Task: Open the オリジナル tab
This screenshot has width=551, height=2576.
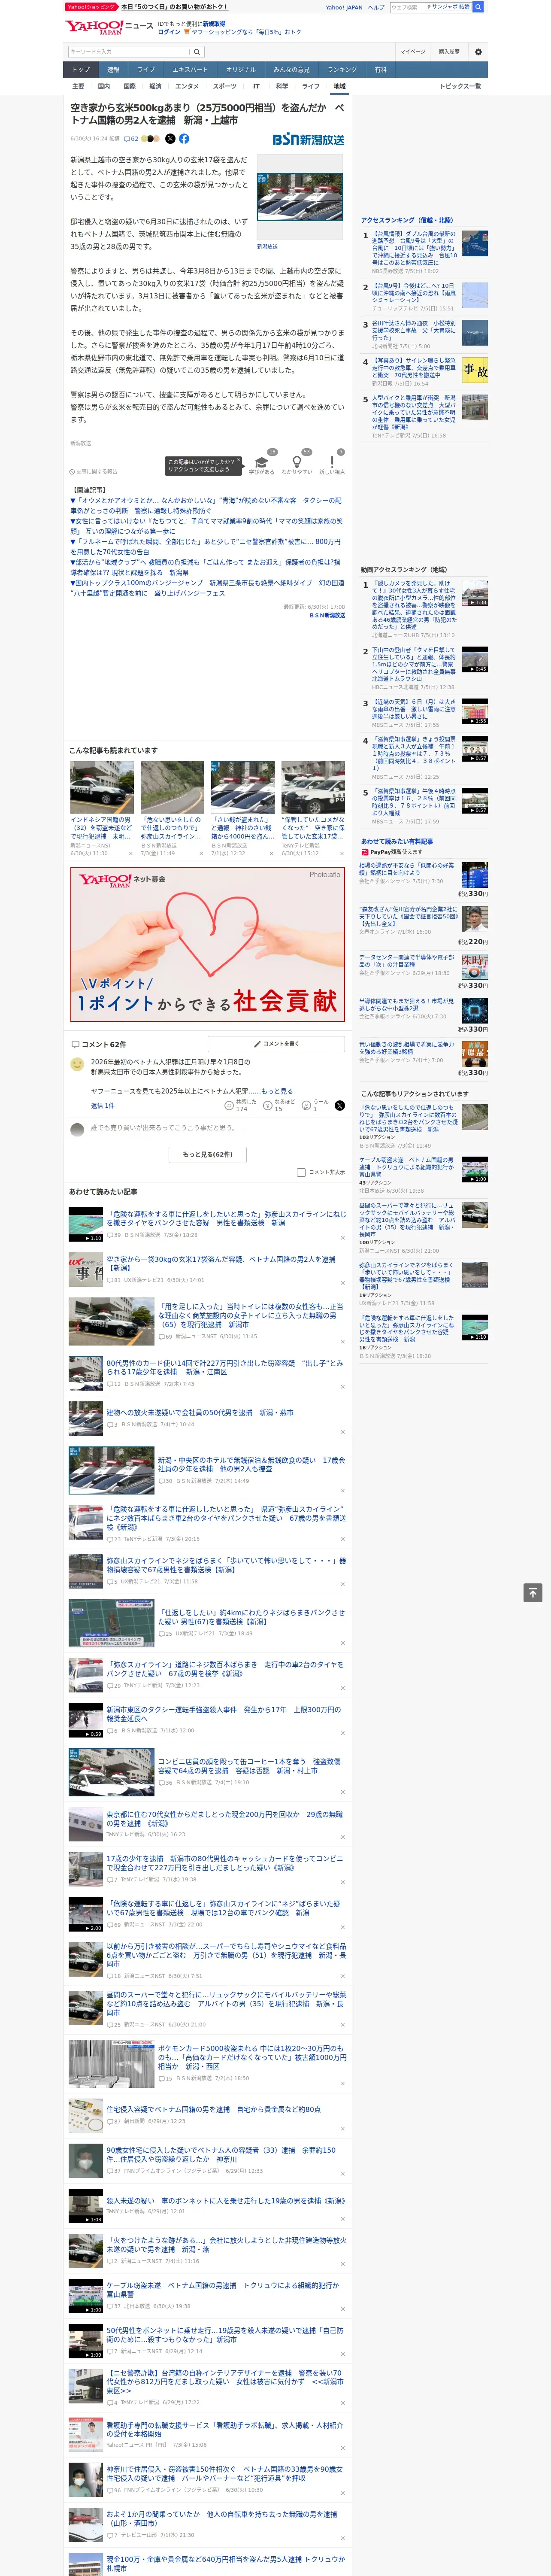Action: click(x=241, y=70)
